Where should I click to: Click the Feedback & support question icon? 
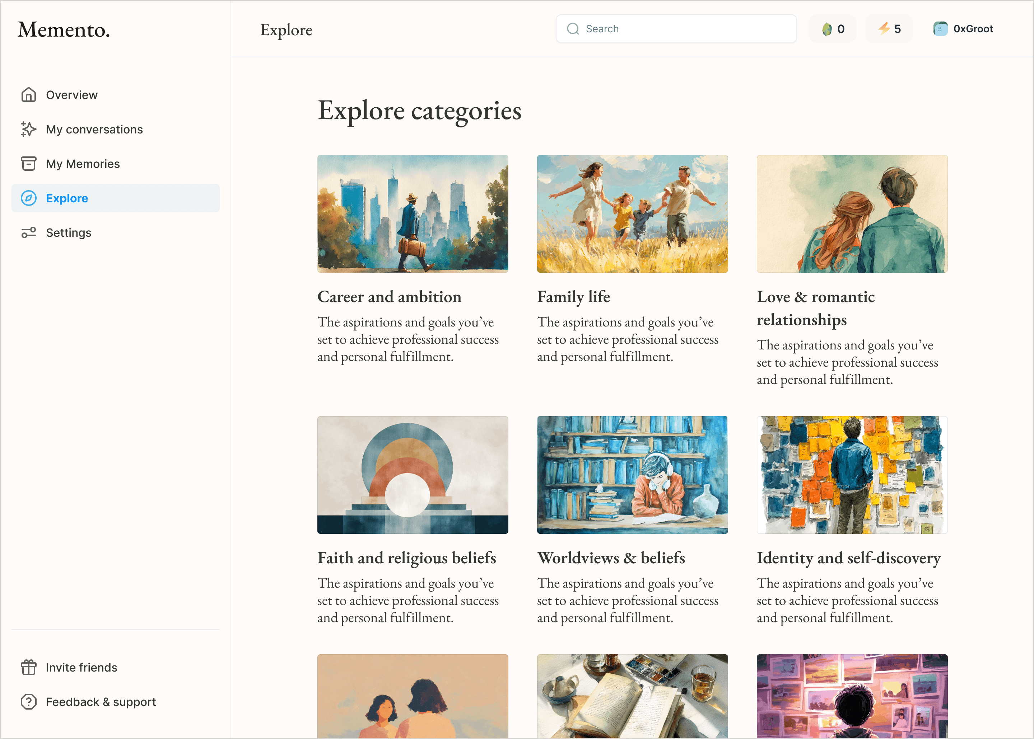pyautogui.click(x=28, y=702)
